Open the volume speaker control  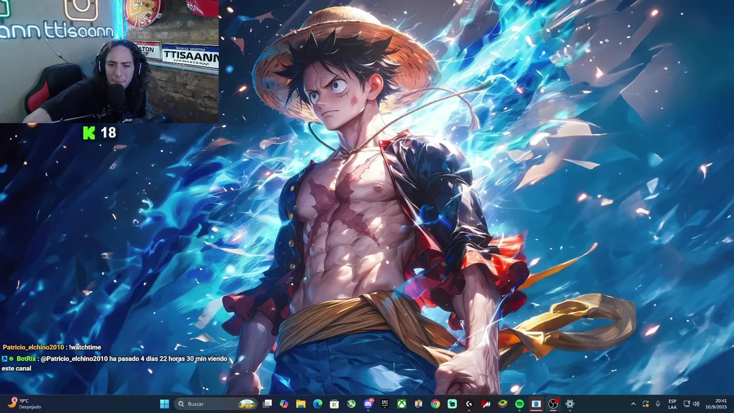[696, 404]
